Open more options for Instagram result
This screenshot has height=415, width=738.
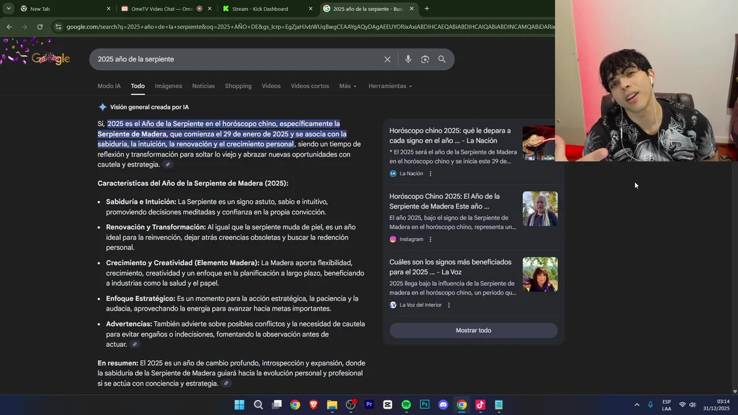coord(430,239)
